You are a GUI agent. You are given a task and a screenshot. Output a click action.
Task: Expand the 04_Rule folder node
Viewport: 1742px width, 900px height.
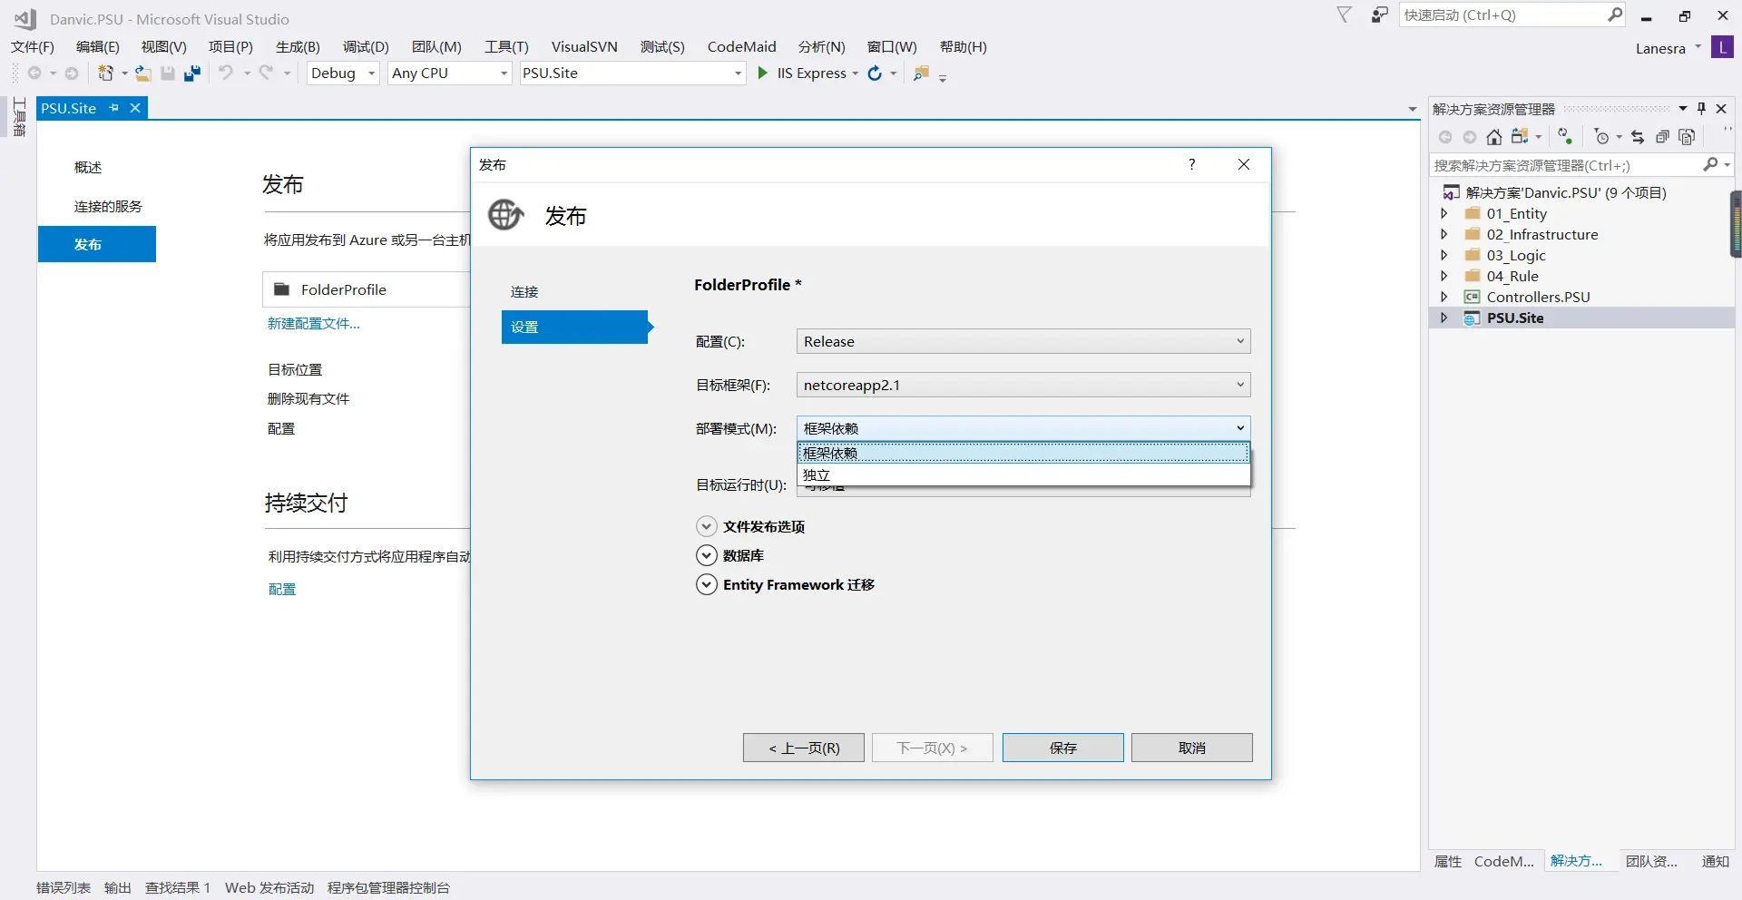point(1444,277)
